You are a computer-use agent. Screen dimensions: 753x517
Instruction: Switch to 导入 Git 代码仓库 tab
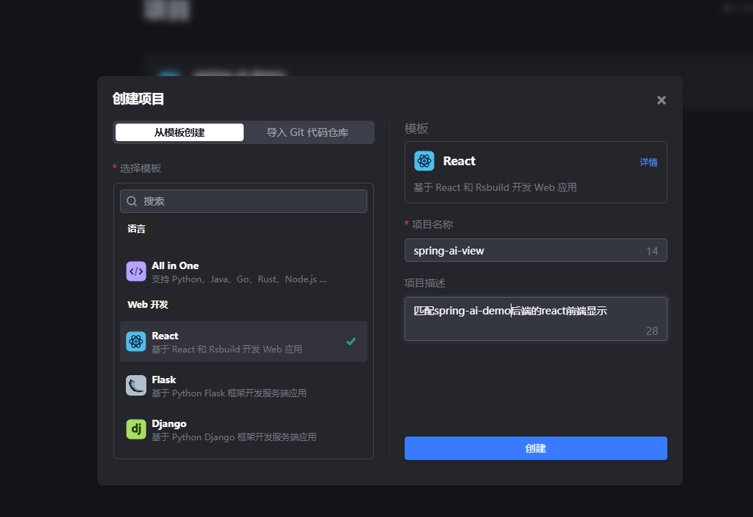pos(307,132)
